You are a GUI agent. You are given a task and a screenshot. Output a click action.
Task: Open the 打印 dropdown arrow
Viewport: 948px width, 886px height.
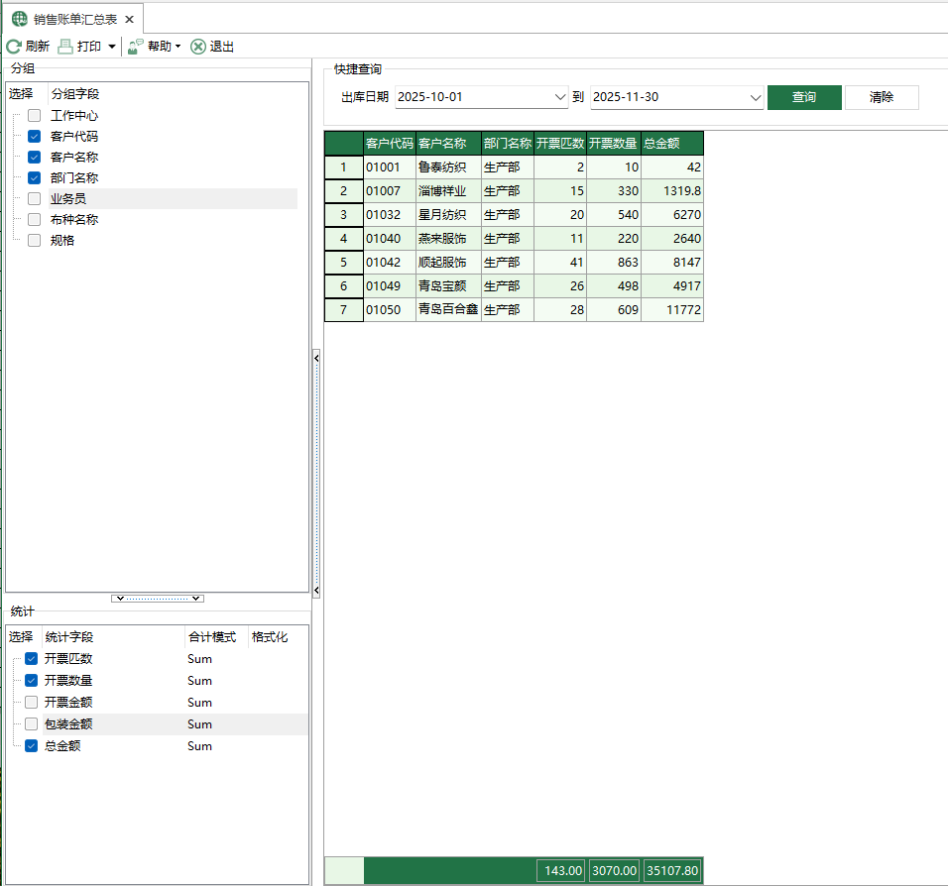pos(112,47)
